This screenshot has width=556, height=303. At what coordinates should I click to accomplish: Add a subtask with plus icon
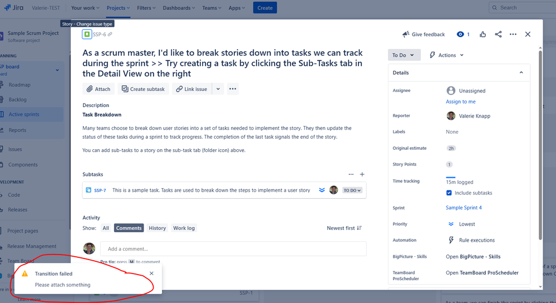click(x=362, y=174)
